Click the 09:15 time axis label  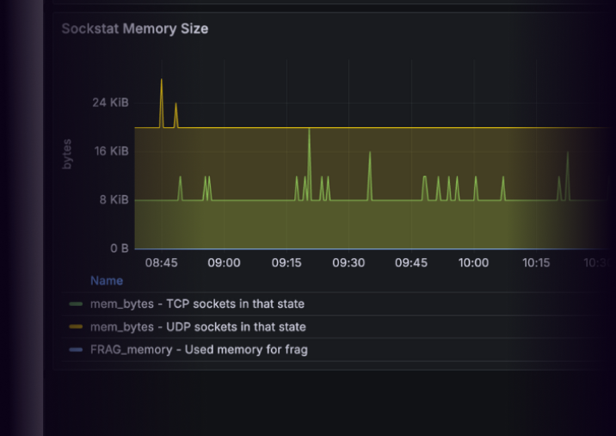286,263
